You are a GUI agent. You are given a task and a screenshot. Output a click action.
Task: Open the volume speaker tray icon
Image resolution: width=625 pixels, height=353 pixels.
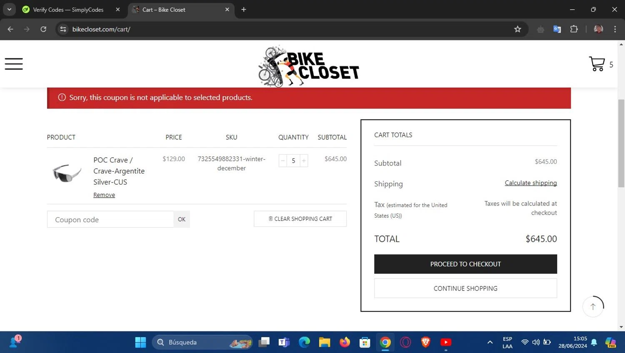(536, 342)
